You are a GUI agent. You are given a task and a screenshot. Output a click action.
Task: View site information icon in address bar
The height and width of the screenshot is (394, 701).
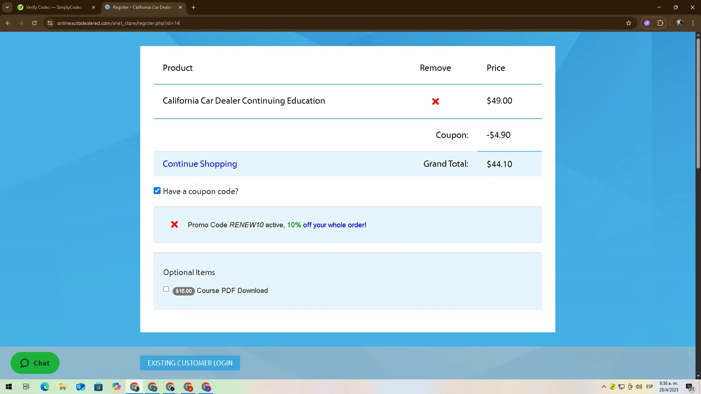50,23
